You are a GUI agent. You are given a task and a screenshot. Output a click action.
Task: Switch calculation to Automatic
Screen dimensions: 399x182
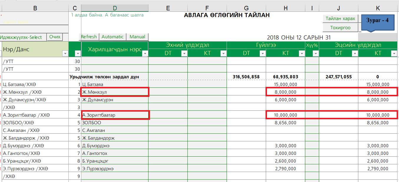(113, 37)
